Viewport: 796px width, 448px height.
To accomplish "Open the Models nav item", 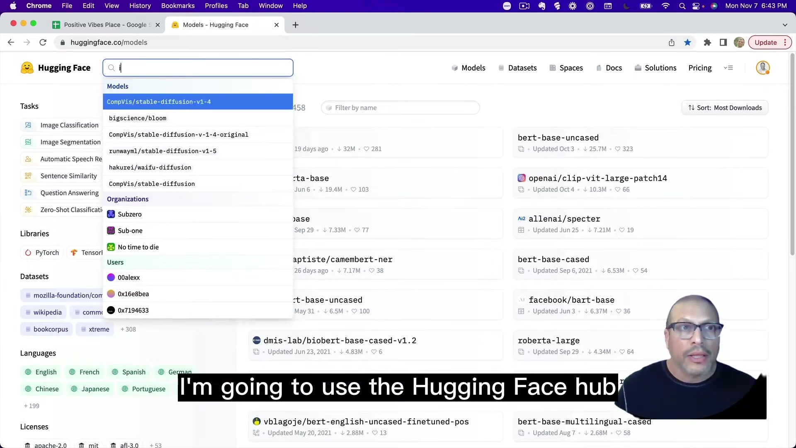I will (468, 68).
